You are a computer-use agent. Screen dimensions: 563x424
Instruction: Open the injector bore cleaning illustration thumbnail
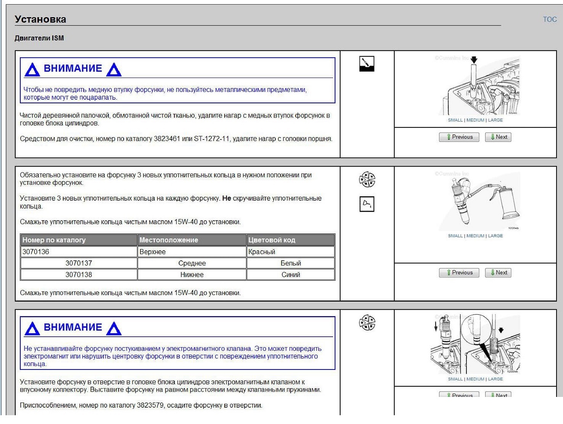(x=479, y=85)
